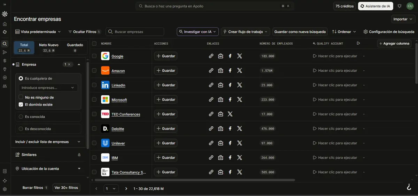This screenshot has width=418, height=196.
Task: Open the paper plane sequences sidebar icon
Action: (5, 52)
